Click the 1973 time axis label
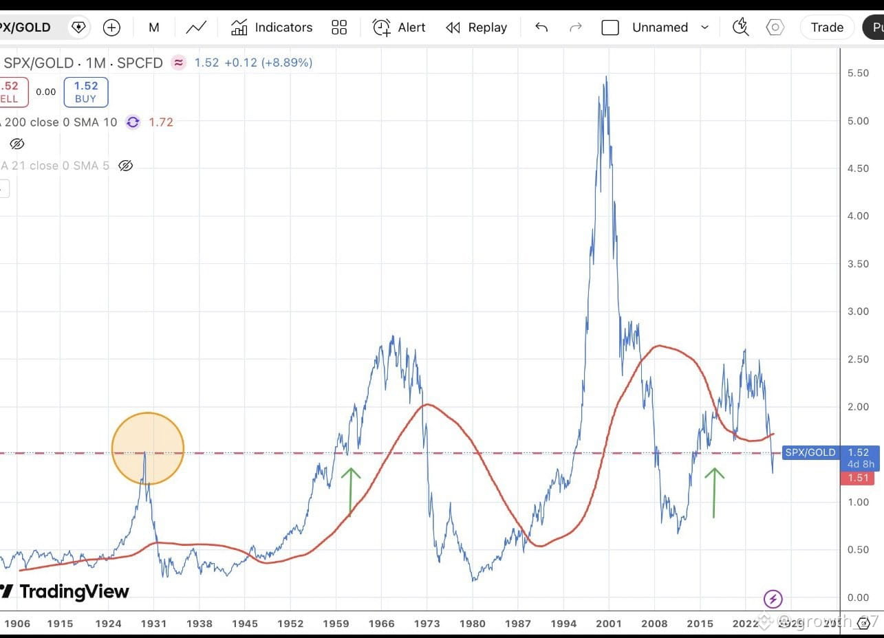Image resolution: width=884 pixels, height=638 pixels. (x=427, y=624)
